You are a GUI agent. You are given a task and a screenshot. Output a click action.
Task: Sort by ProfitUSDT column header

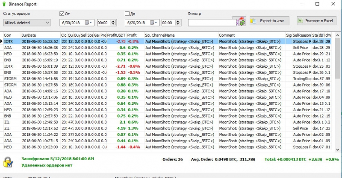(x=116, y=35)
